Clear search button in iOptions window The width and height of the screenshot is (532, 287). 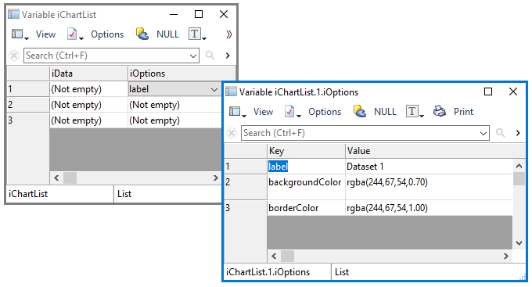(x=232, y=133)
